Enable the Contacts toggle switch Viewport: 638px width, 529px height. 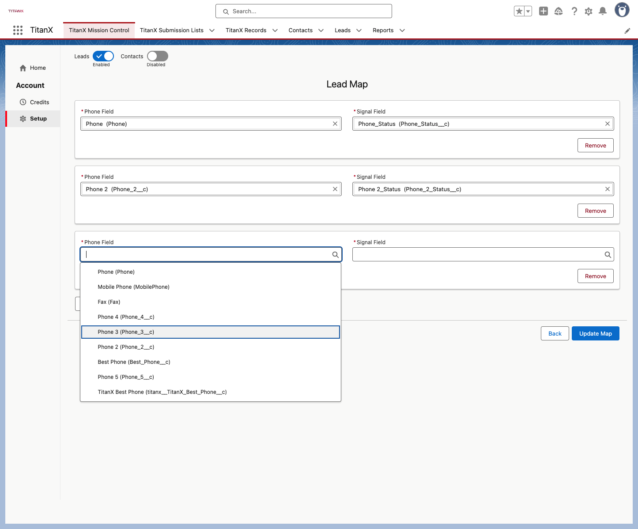(158, 56)
